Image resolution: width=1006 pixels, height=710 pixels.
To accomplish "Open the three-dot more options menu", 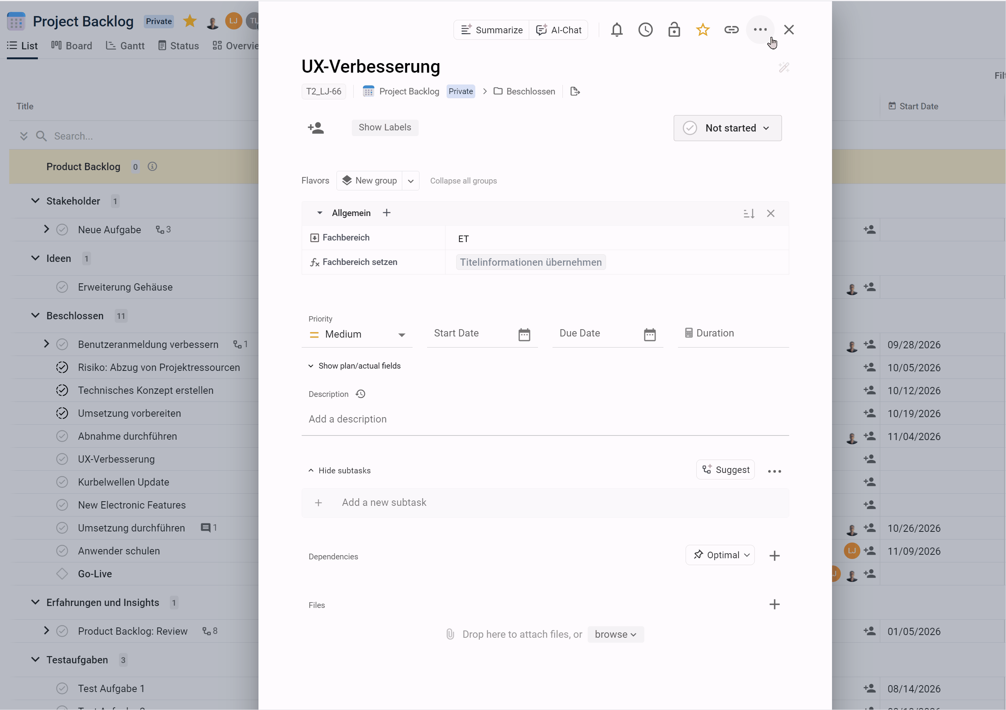I will coord(760,30).
